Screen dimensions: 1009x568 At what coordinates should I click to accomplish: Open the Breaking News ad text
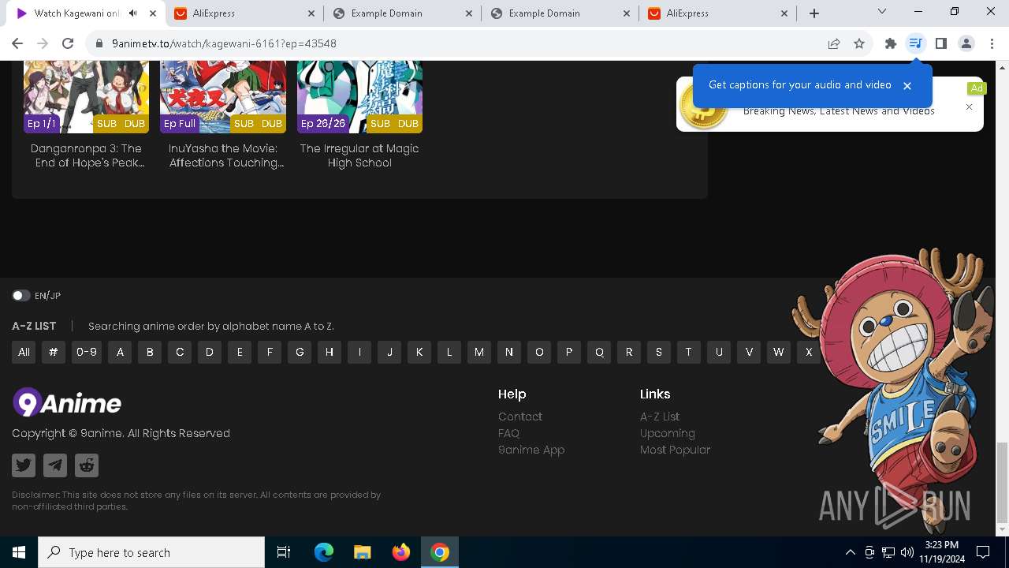(839, 111)
